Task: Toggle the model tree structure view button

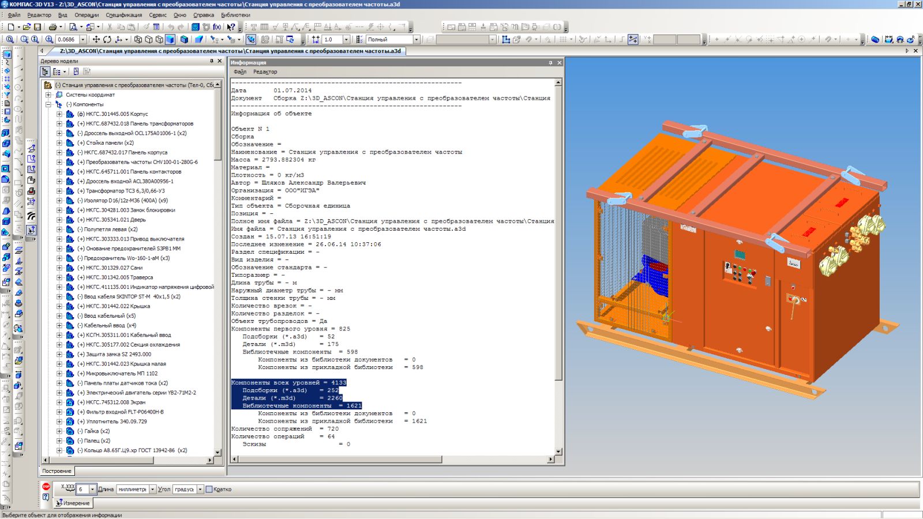Action: click(x=45, y=72)
